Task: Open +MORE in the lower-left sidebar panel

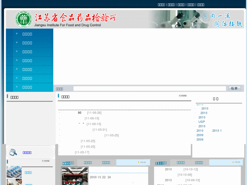Action: 46,161
